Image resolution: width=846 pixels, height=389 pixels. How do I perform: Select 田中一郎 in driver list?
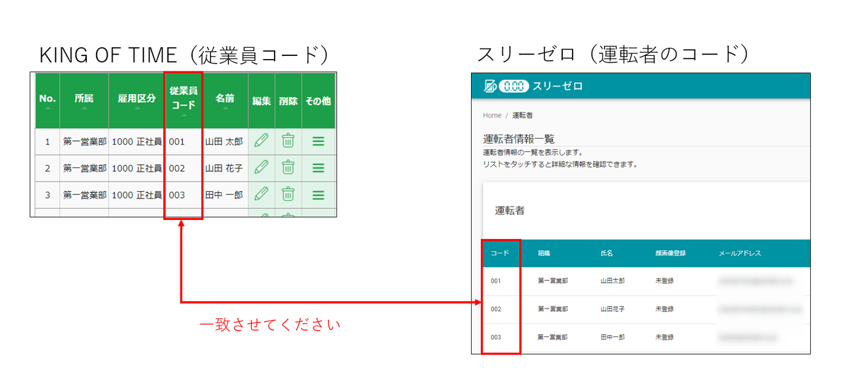pos(613,337)
